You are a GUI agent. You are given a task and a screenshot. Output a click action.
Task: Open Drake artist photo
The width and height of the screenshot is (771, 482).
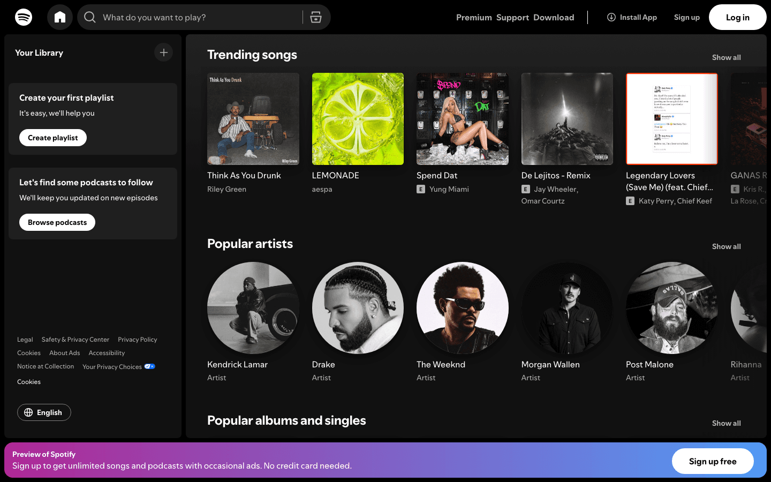point(358,308)
